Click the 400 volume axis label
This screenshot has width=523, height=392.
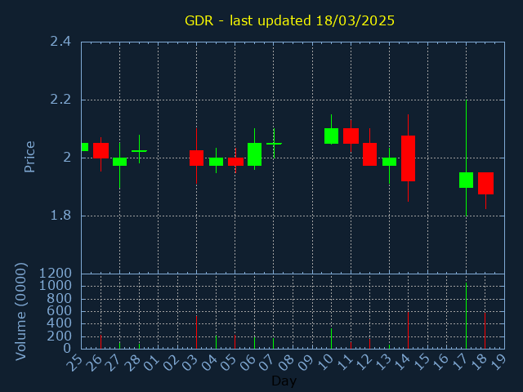tap(59, 323)
